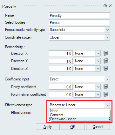
Task: Open the Direction X units dropdown
Action: (98, 53)
